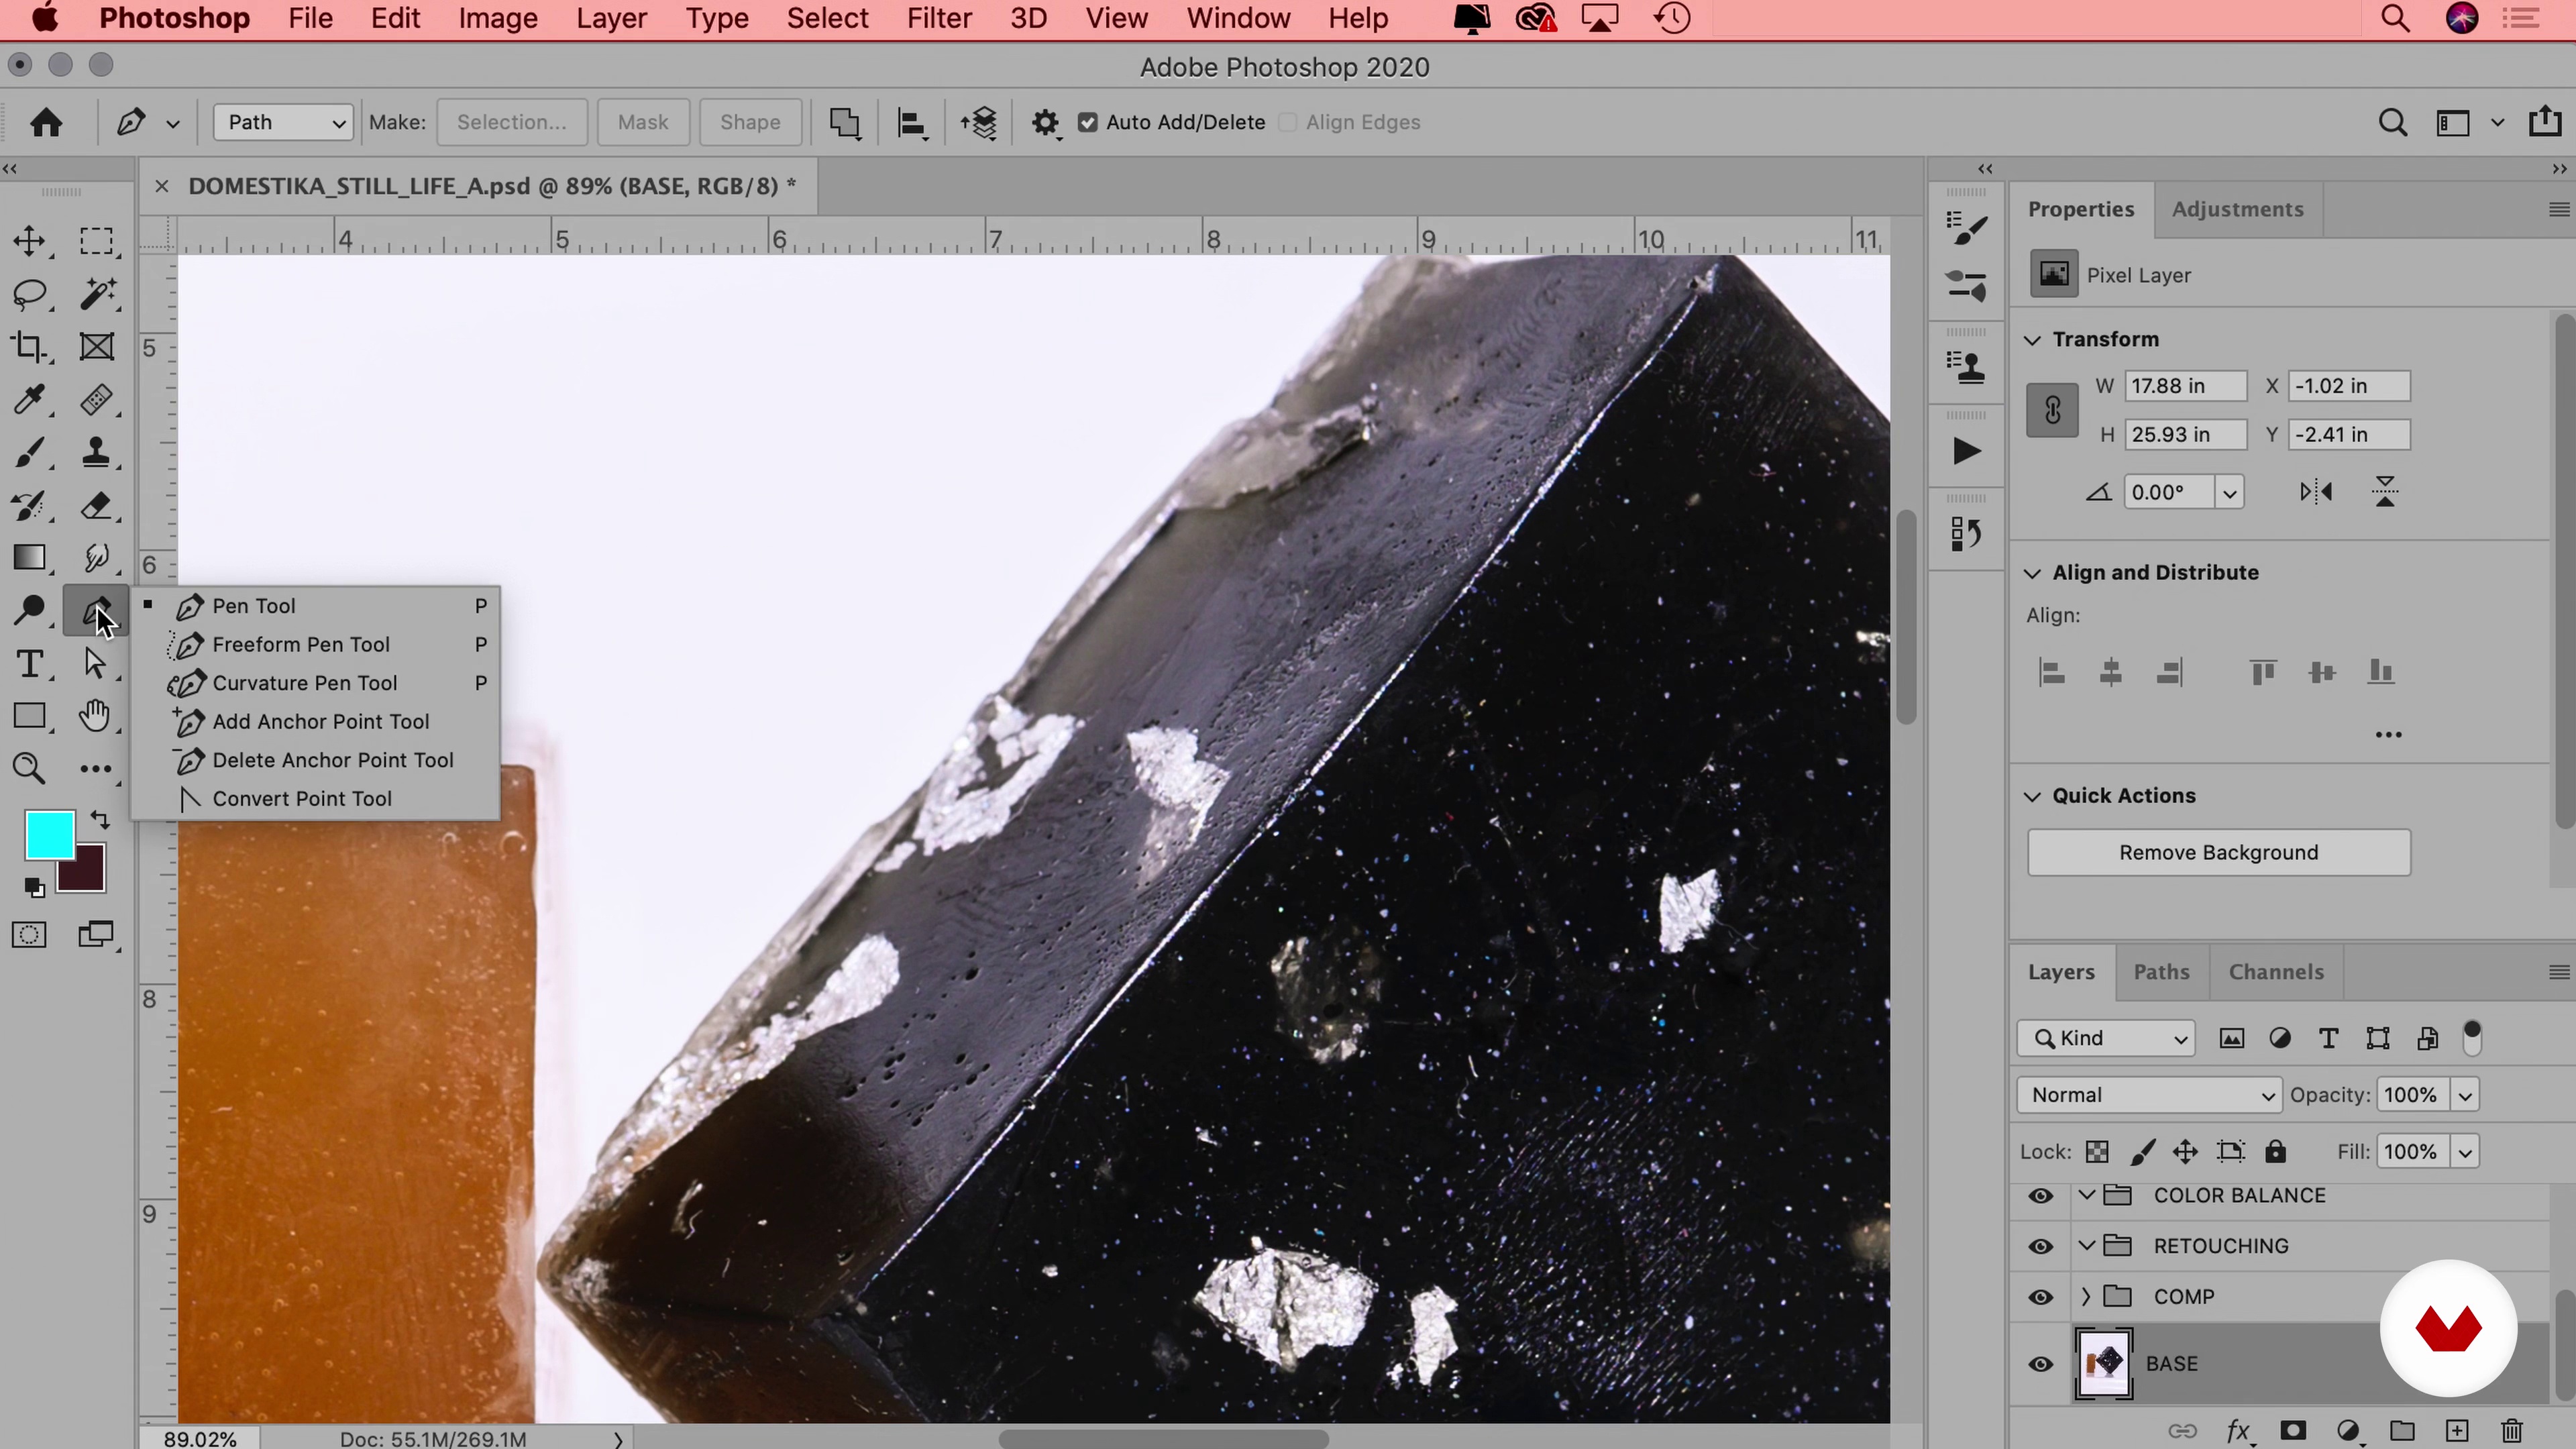
Task: Toggle the layer filtering switch
Action: (2472, 1038)
